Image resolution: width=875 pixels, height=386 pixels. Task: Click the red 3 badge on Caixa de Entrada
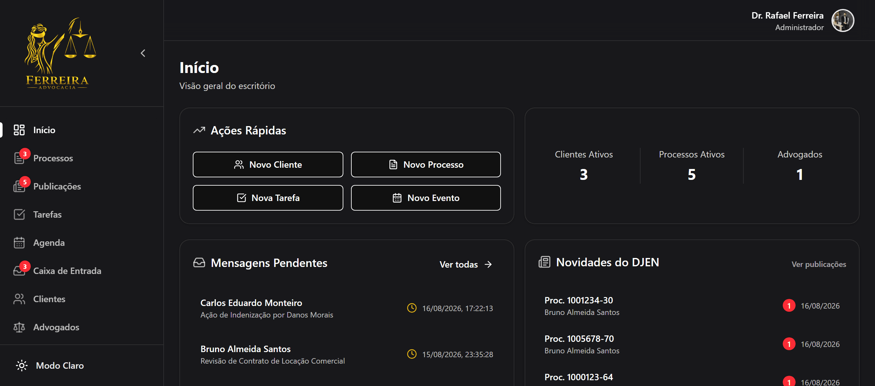click(x=24, y=267)
